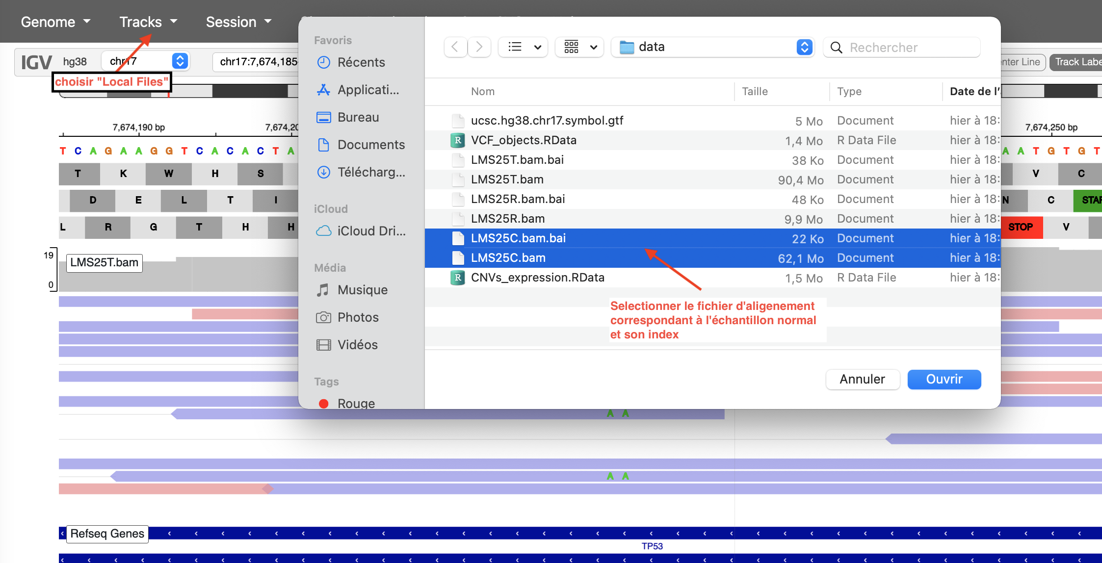
Task: Click the forward navigation arrow in file dialog
Action: [479, 47]
